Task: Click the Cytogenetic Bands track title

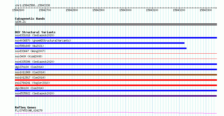Action: coord(30,19)
